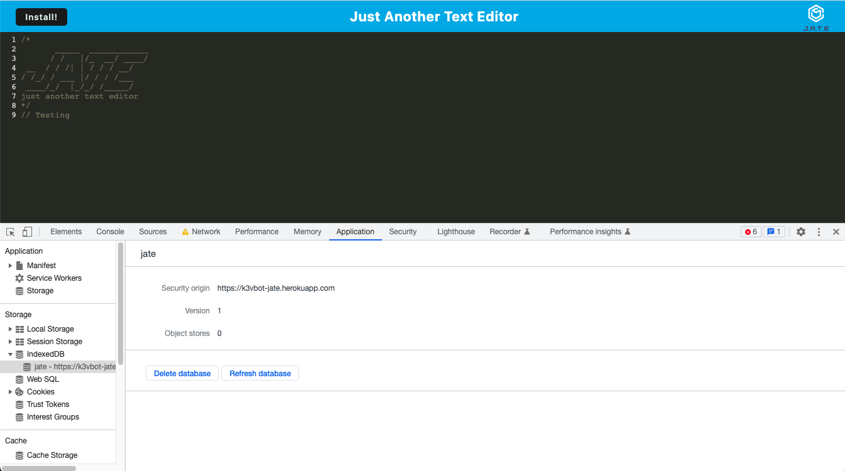
Task: Click the Install! button in the header
Action: [x=41, y=17]
